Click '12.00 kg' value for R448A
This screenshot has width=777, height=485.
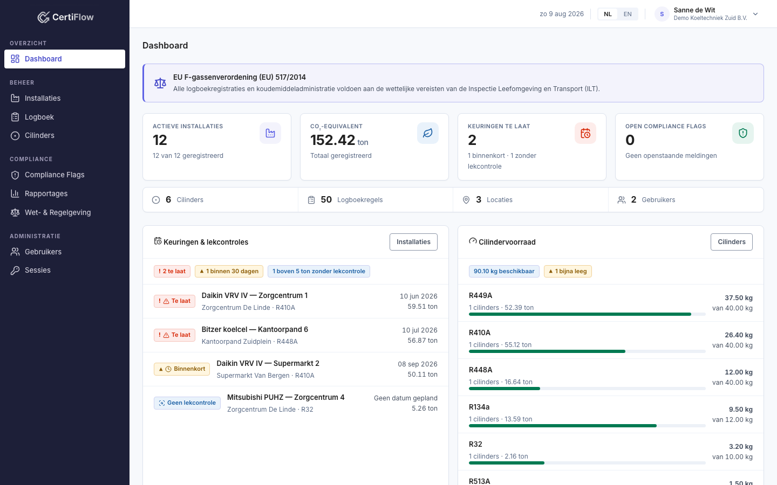[739, 372]
